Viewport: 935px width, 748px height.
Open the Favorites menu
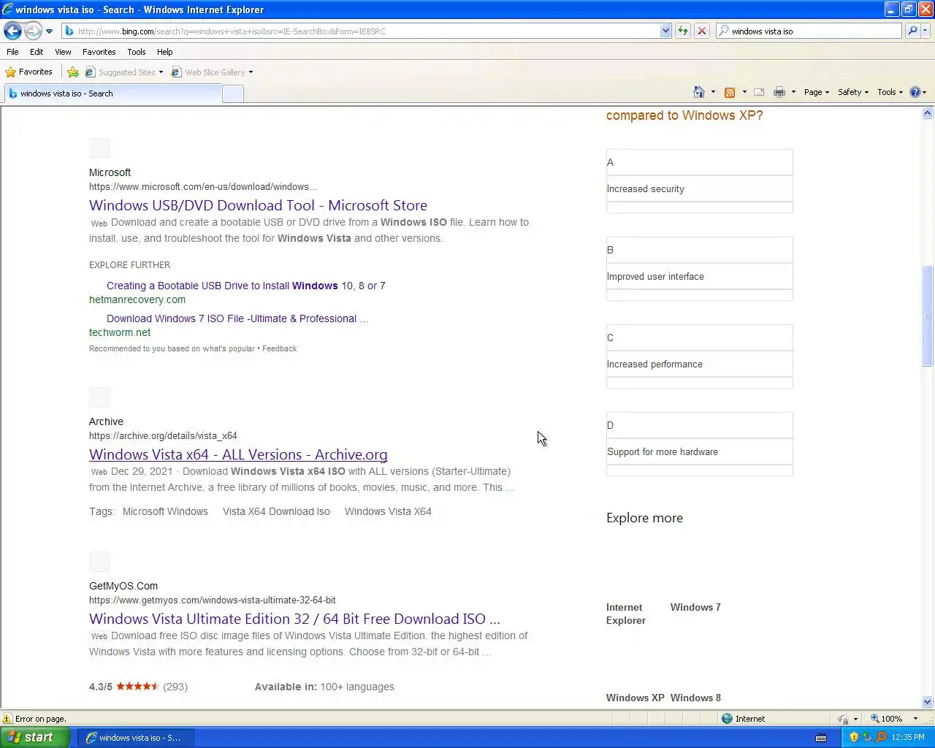[99, 52]
